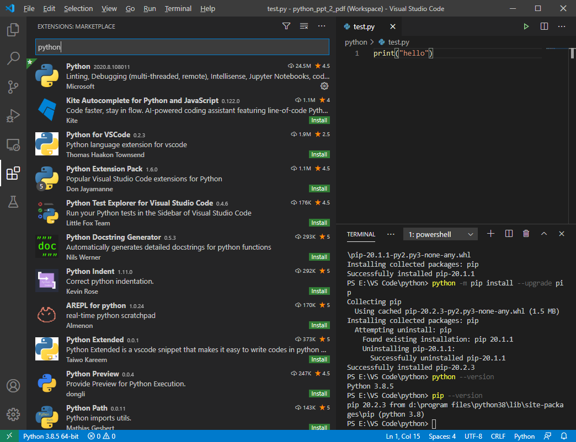Change language mode Python in status bar
576x442 pixels.
point(524,436)
